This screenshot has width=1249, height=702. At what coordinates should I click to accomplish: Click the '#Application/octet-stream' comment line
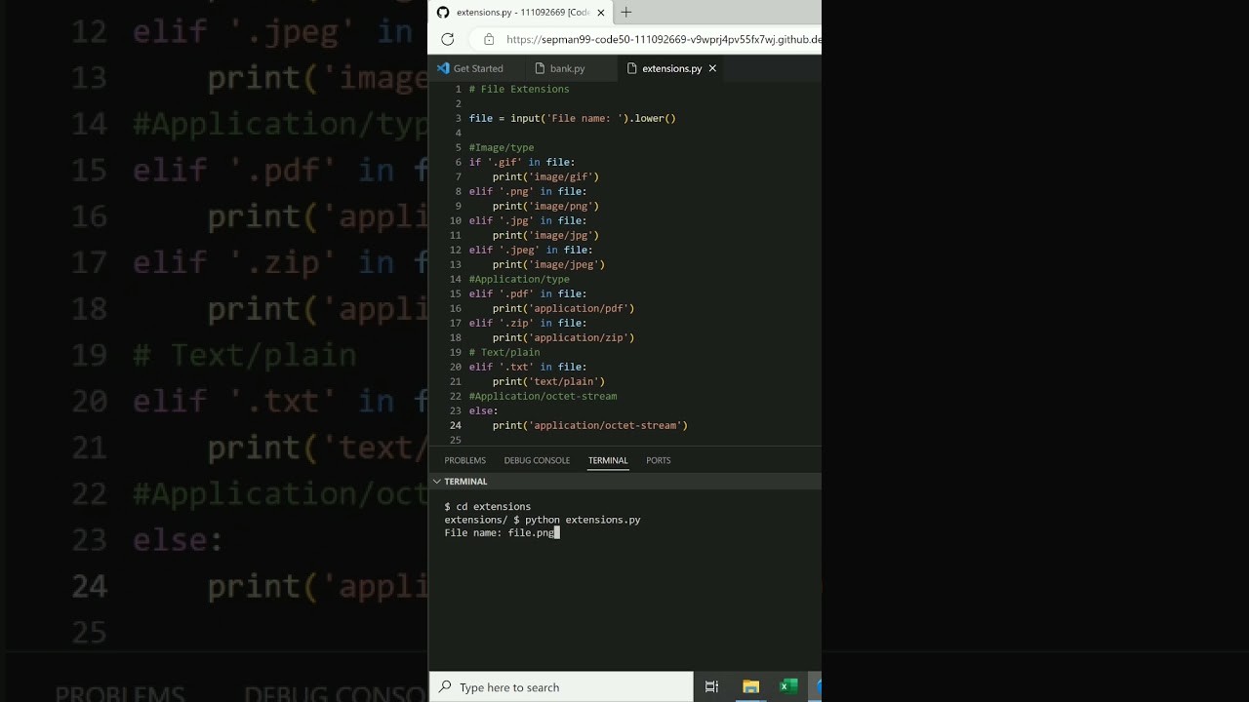pos(543,396)
